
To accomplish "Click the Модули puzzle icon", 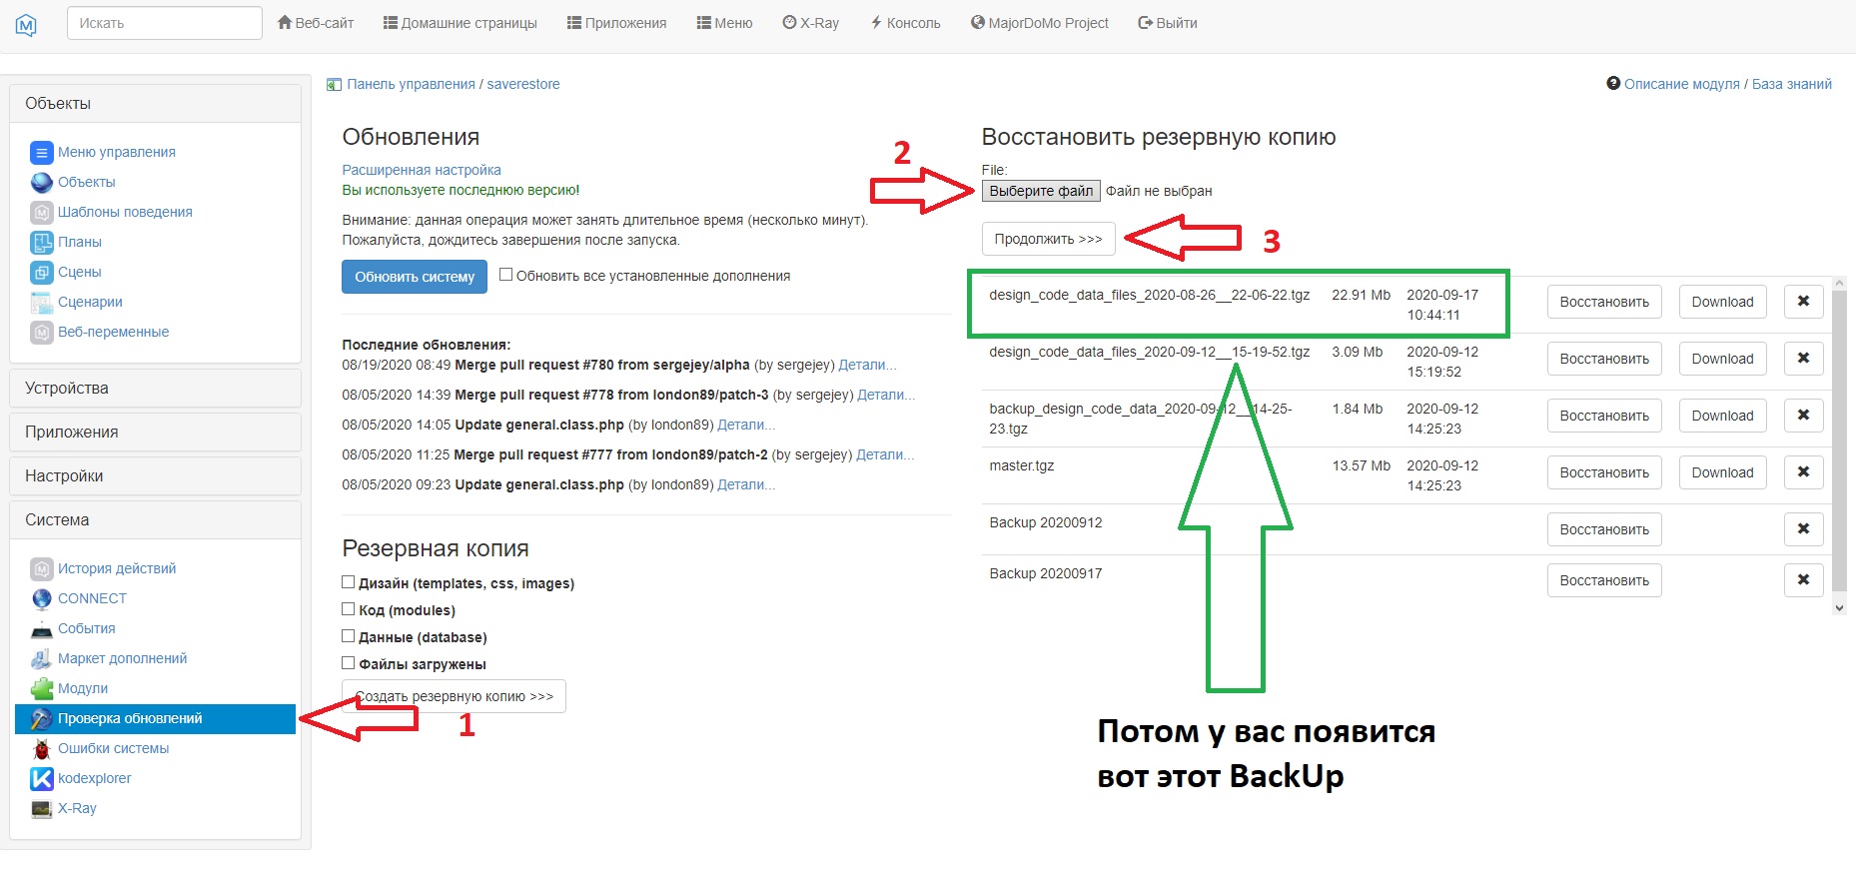I will tap(42, 689).
